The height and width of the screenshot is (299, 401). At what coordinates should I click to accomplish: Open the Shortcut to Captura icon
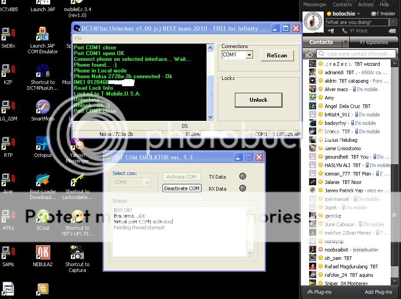coord(77,253)
